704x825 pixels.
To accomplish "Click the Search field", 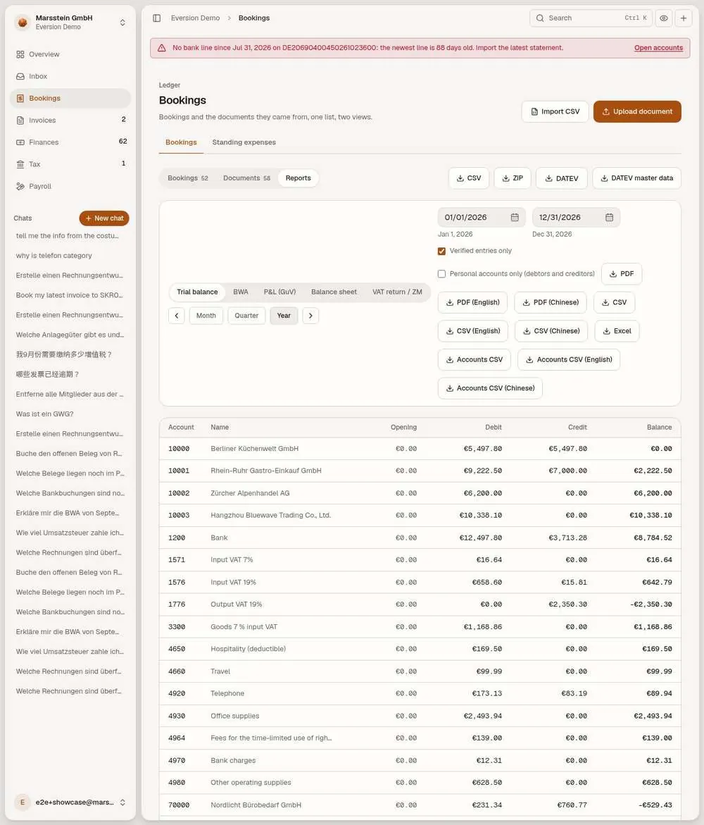I will point(591,18).
